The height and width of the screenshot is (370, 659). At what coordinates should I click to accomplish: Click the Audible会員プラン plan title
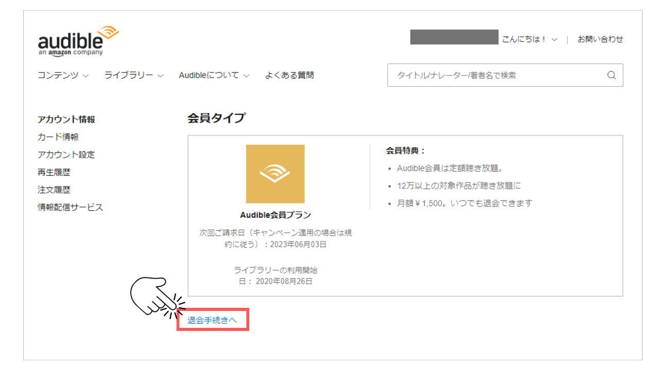pyautogui.click(x=275, y=215)
